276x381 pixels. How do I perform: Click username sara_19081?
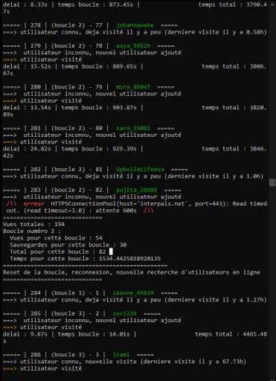(x=133, y=128)
